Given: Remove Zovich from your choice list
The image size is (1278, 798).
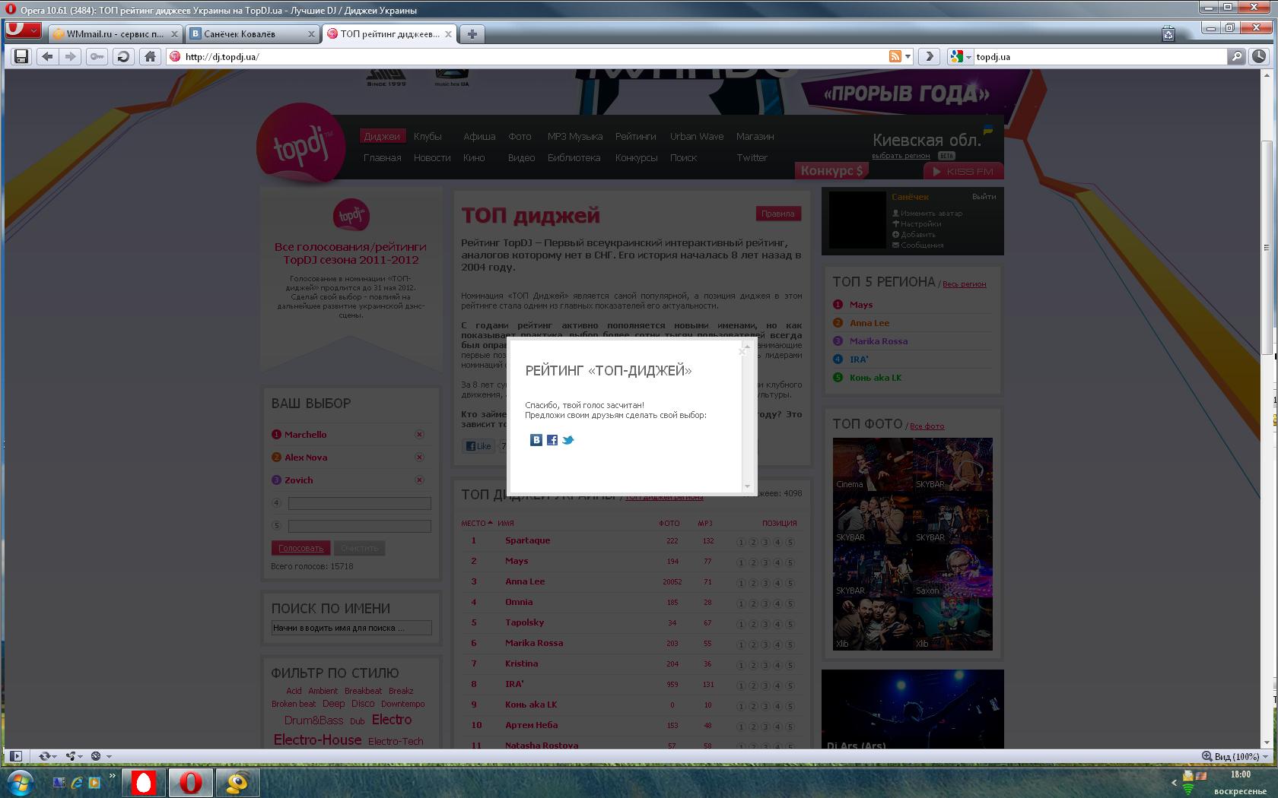Looking at the screenshot, I should (419, 480).
